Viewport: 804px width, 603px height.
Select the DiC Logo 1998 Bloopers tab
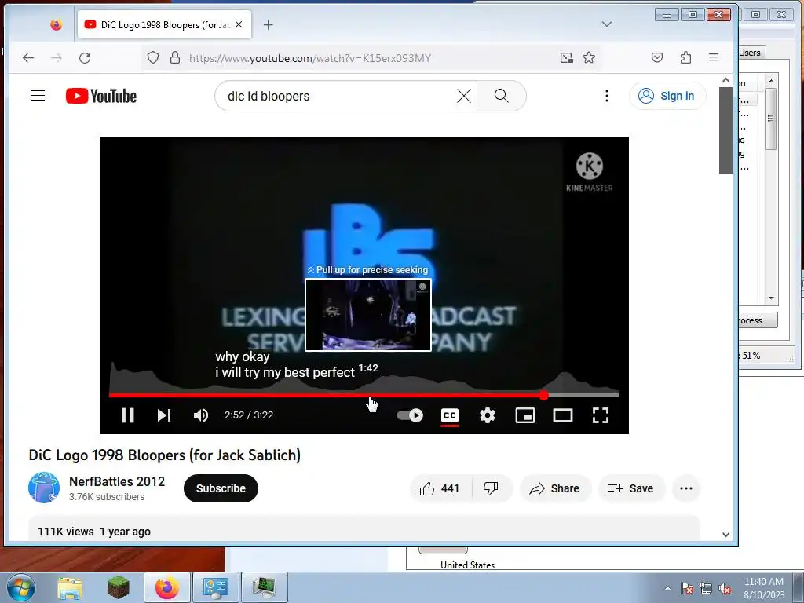point(165,24)
